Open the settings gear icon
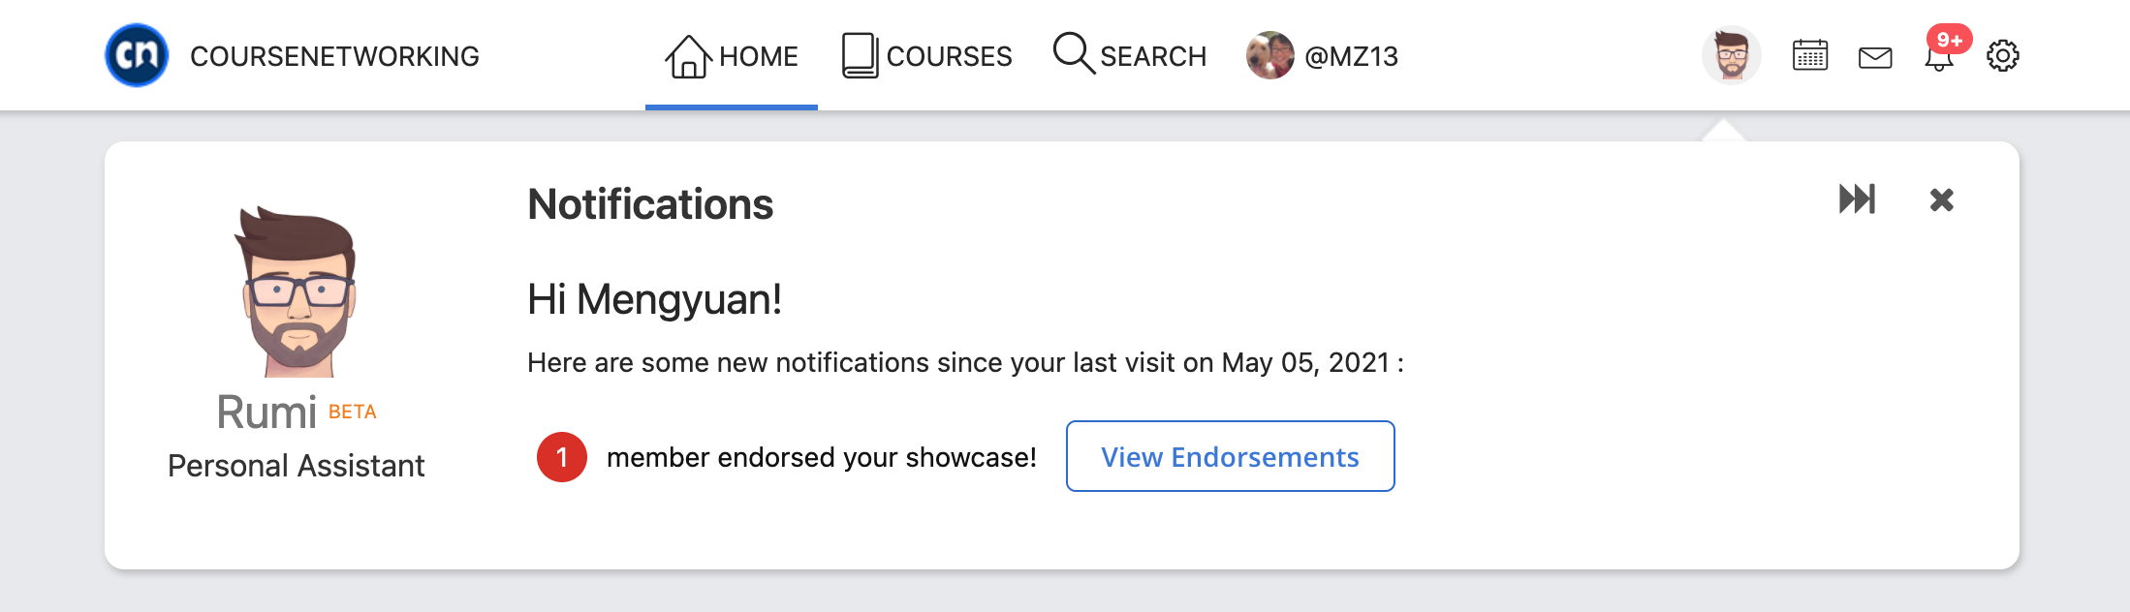This screenshot has width=2130, height=612. [2003, 56]
